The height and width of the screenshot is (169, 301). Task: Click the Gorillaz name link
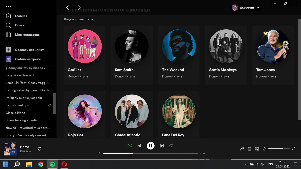click(x=74, y=70)
